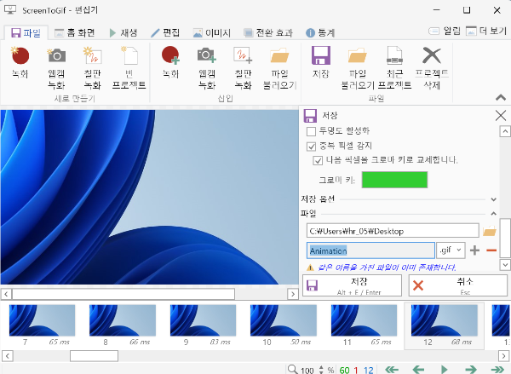
Task: Click the file-already-exists warning text
Action: point(387,268)
